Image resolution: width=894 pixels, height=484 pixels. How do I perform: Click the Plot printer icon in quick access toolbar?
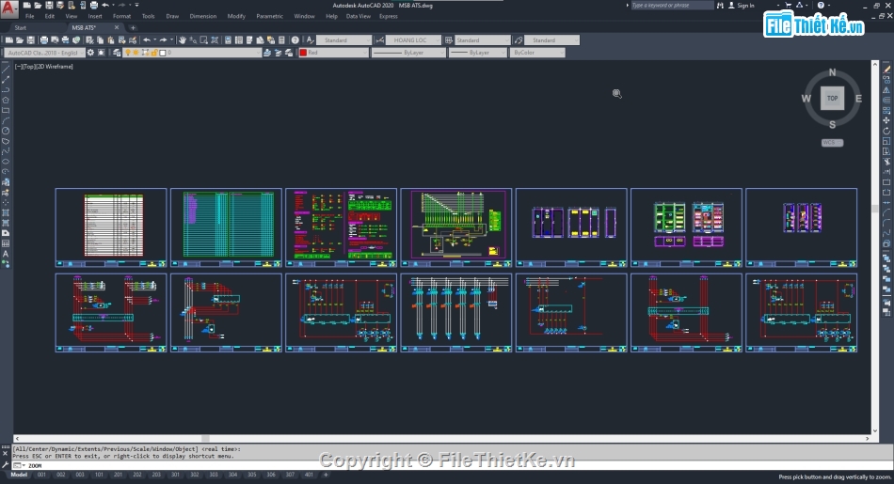94,5
